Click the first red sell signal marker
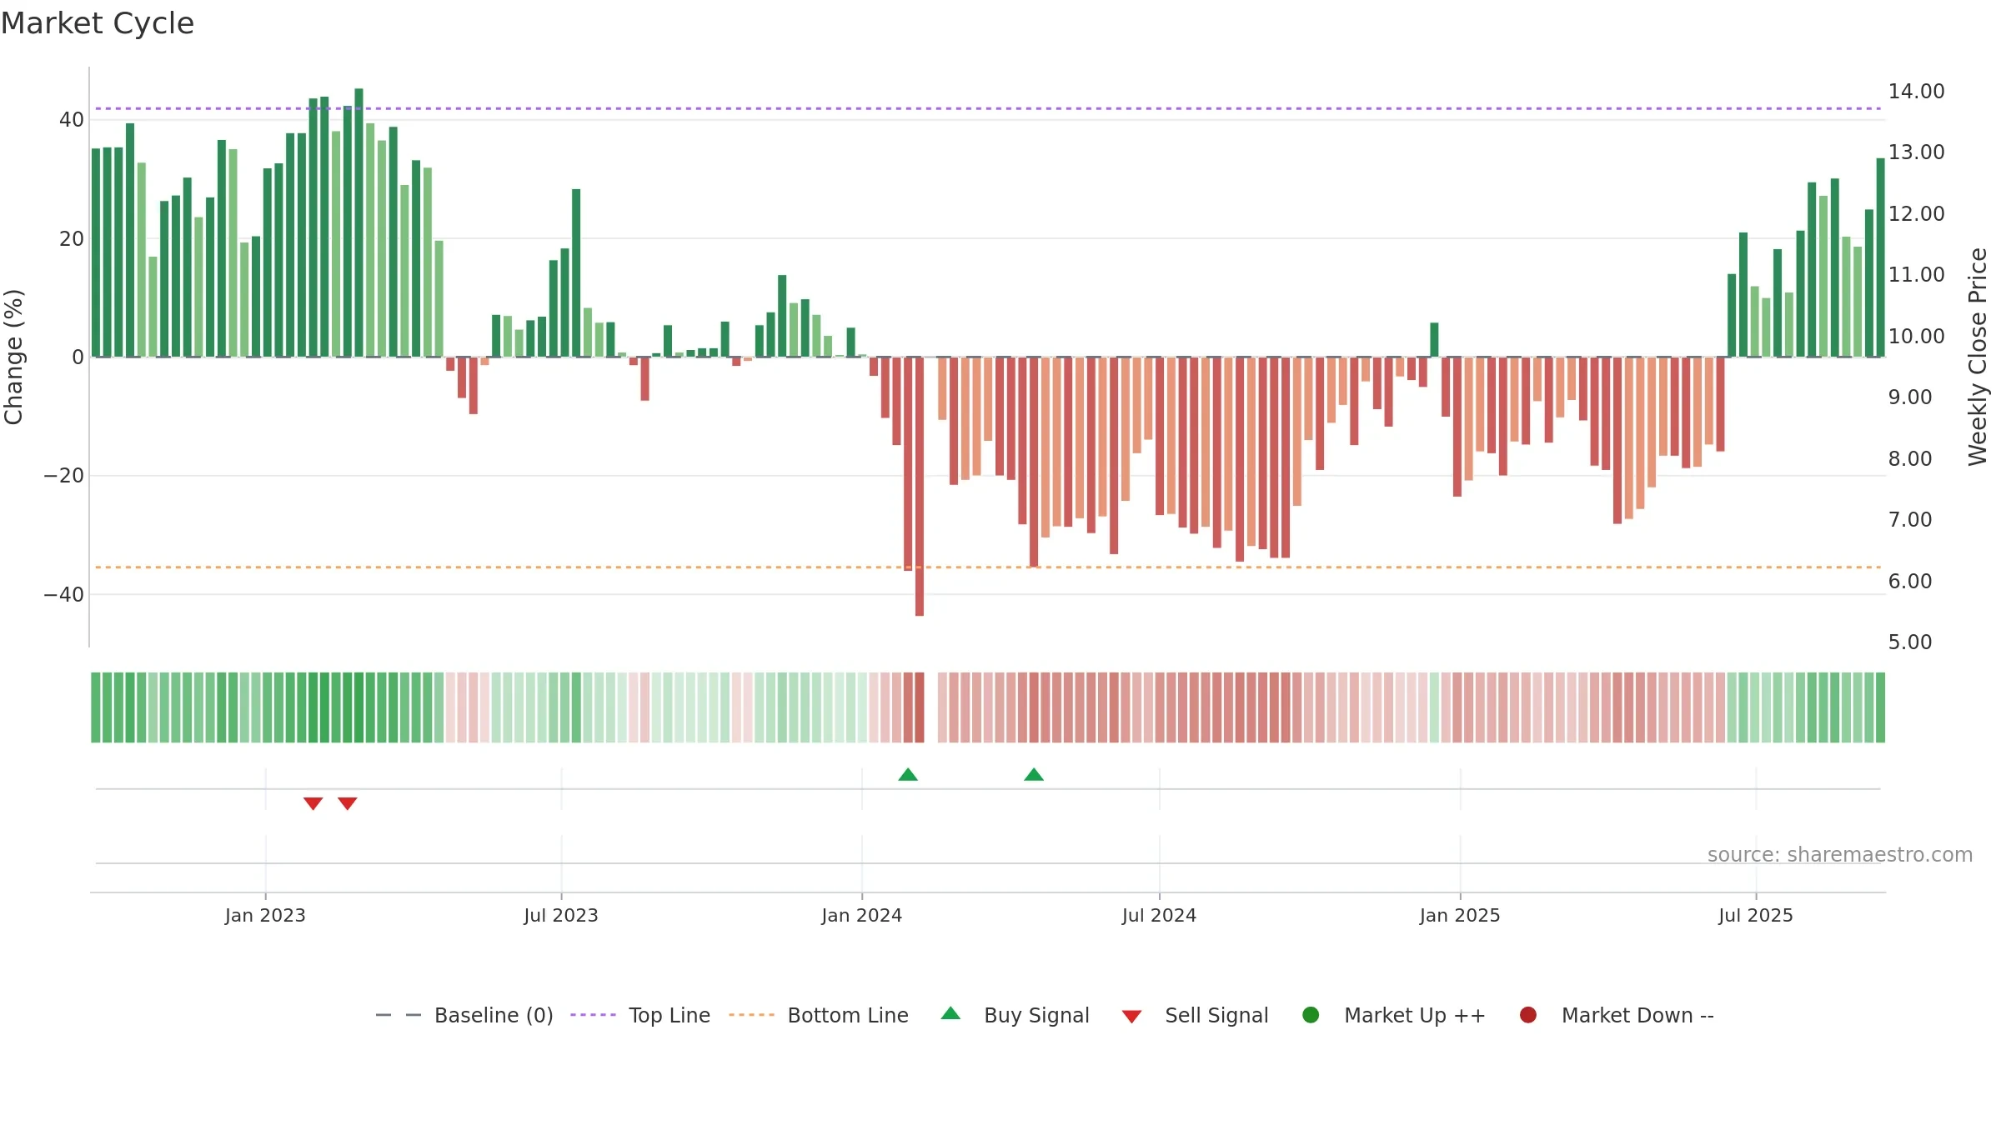 coord(313,803)
